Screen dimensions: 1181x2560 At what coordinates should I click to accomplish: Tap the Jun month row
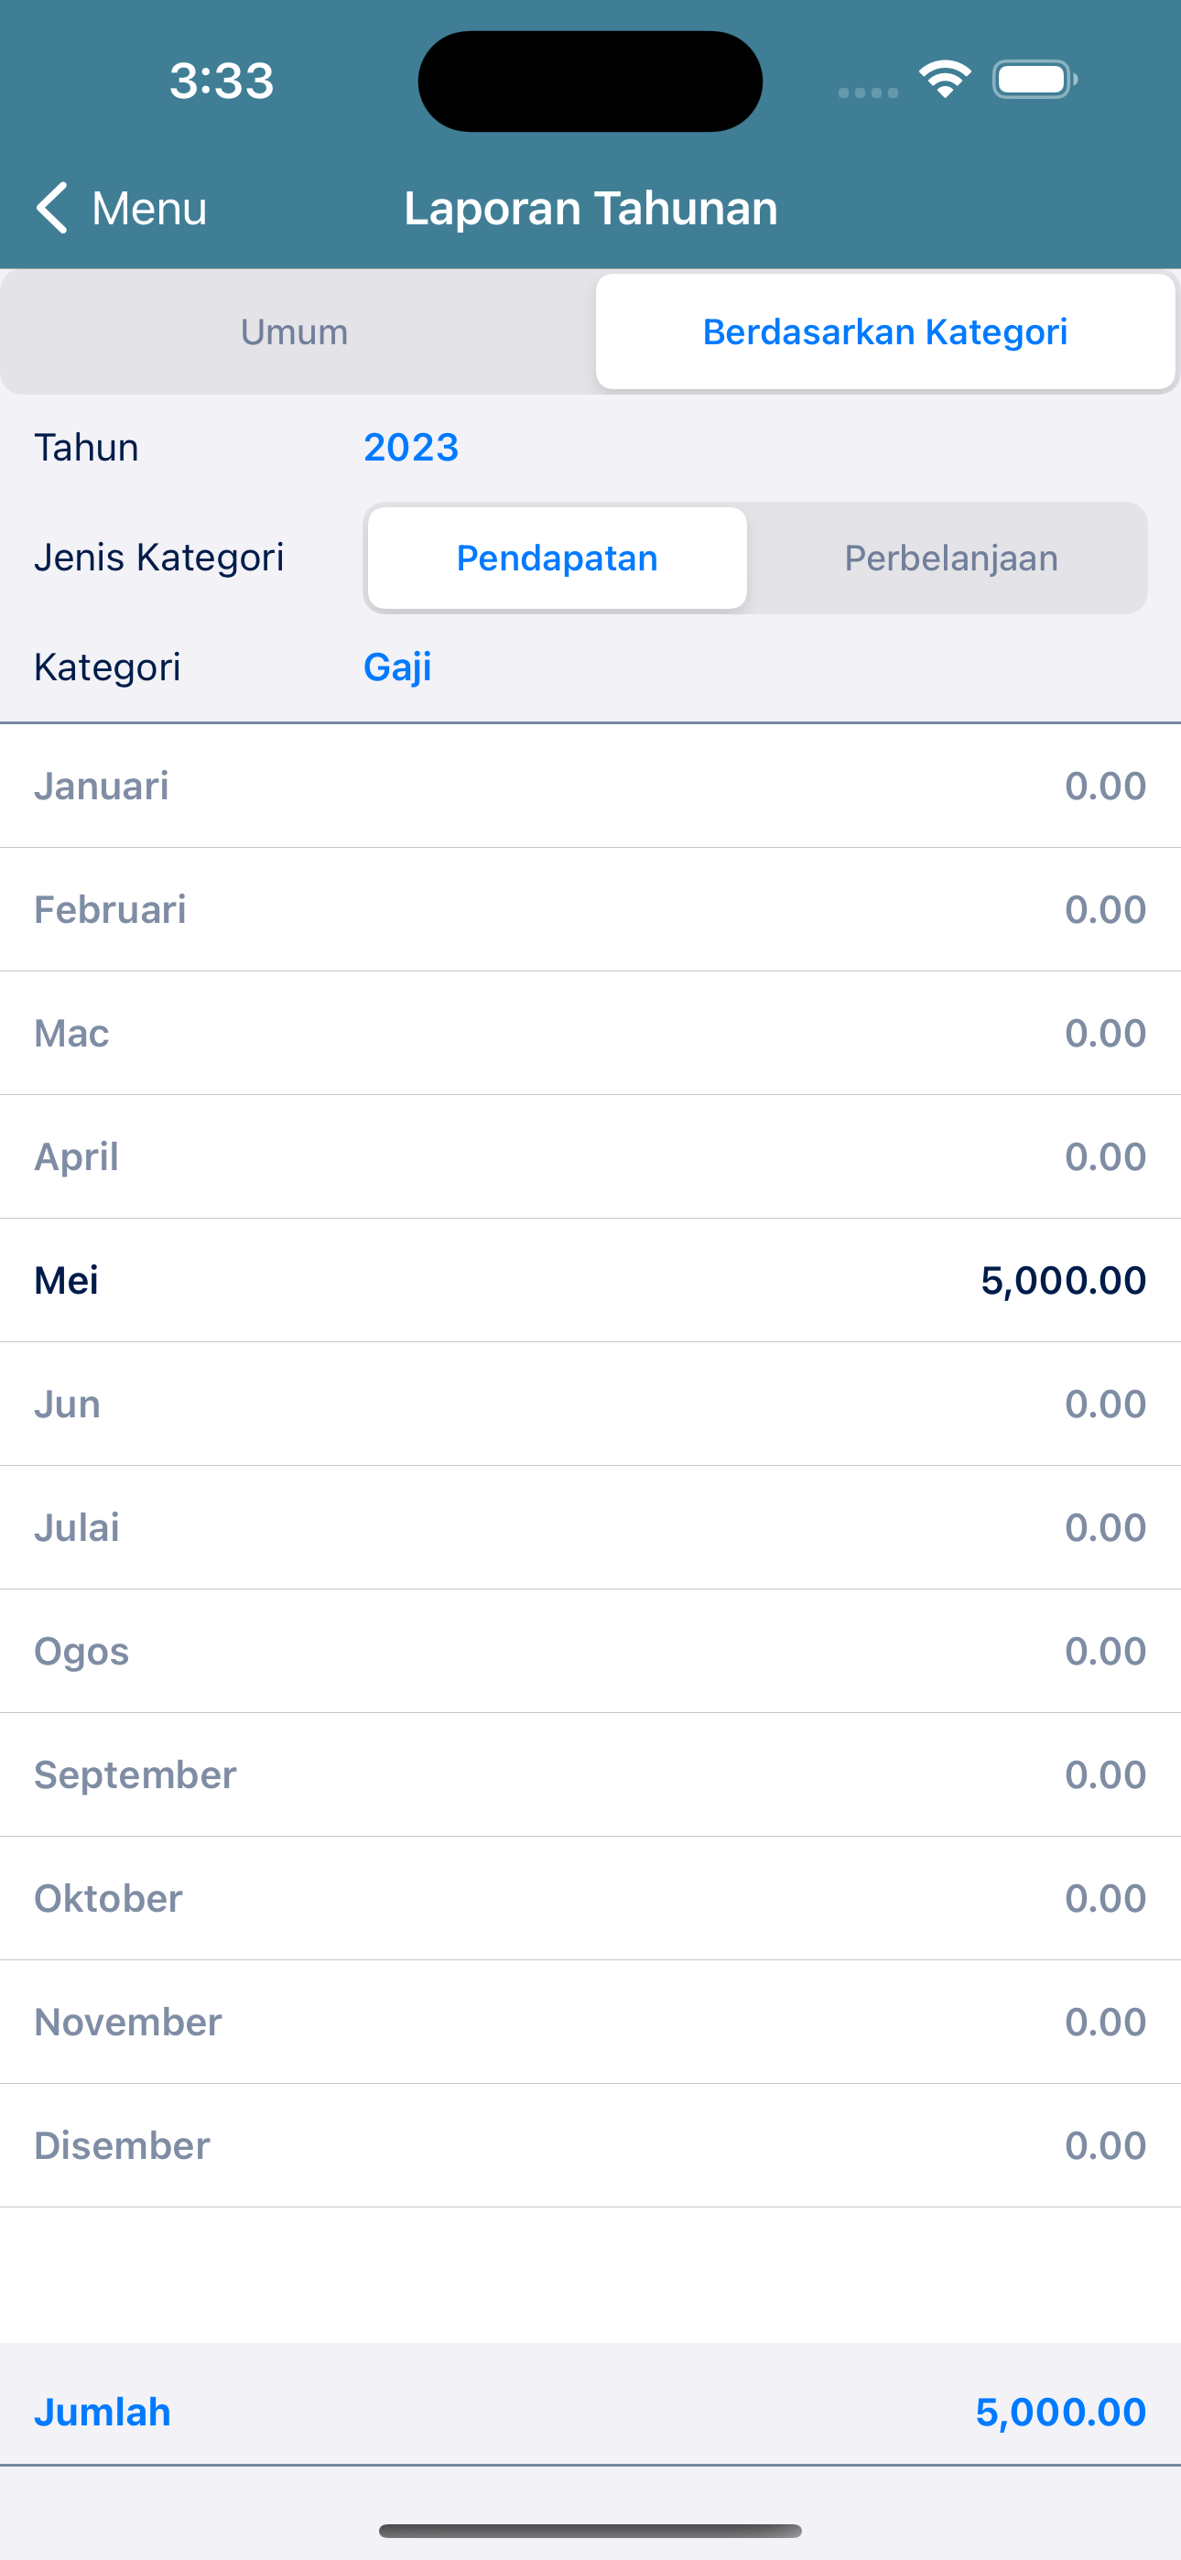[590, 1405]
